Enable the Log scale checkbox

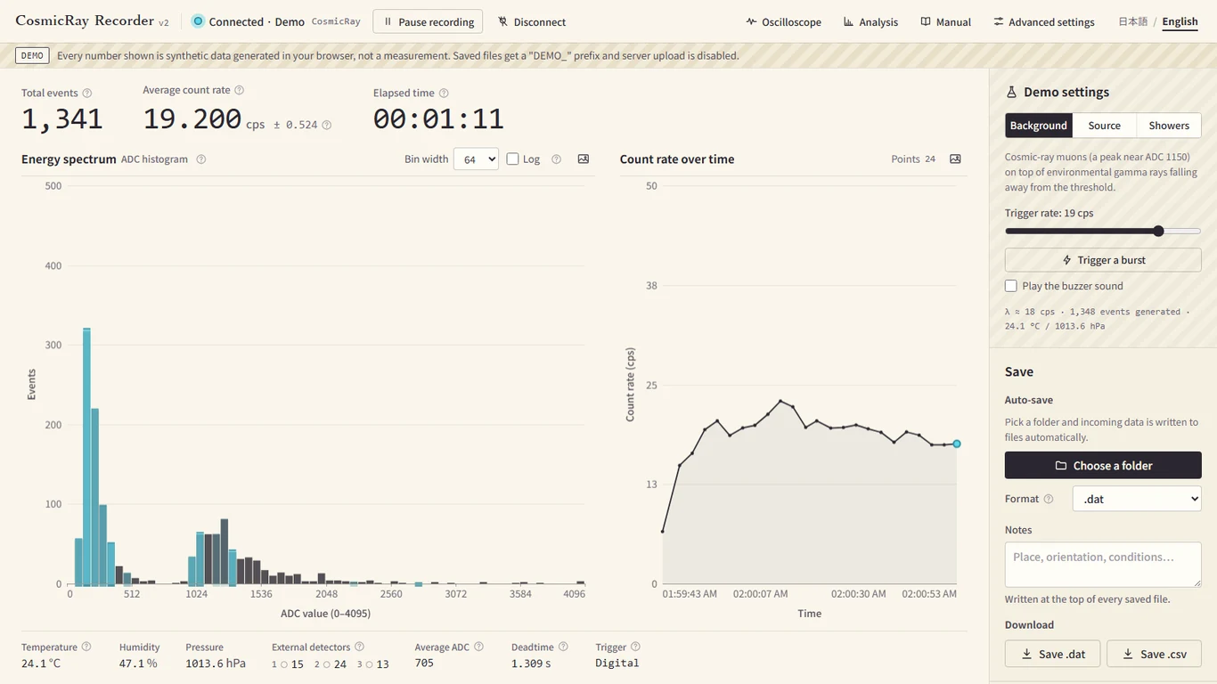[512, 159]
